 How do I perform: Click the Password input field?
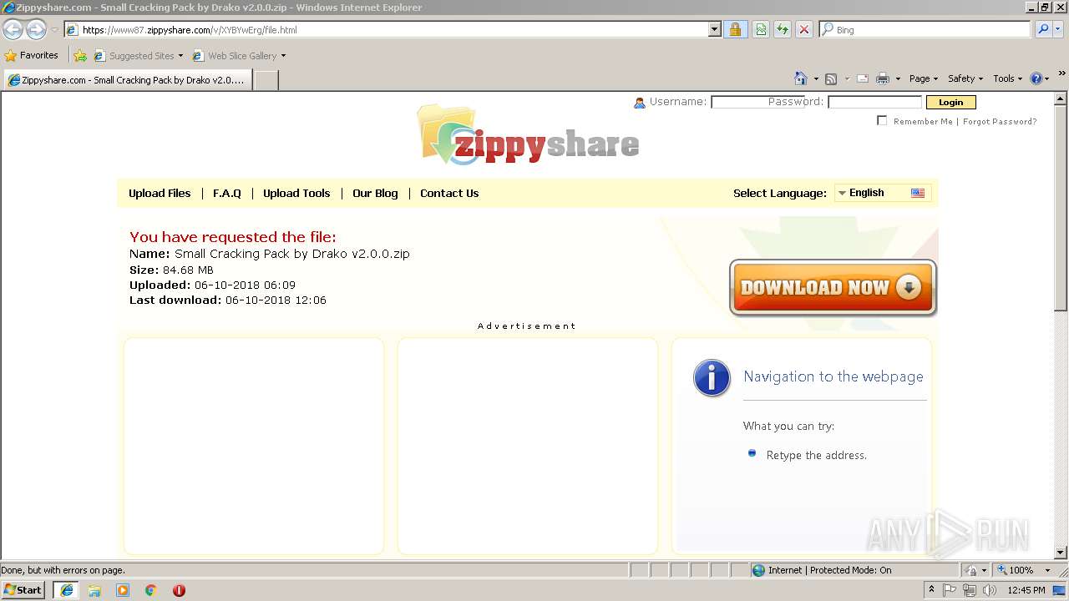(874, 102)
